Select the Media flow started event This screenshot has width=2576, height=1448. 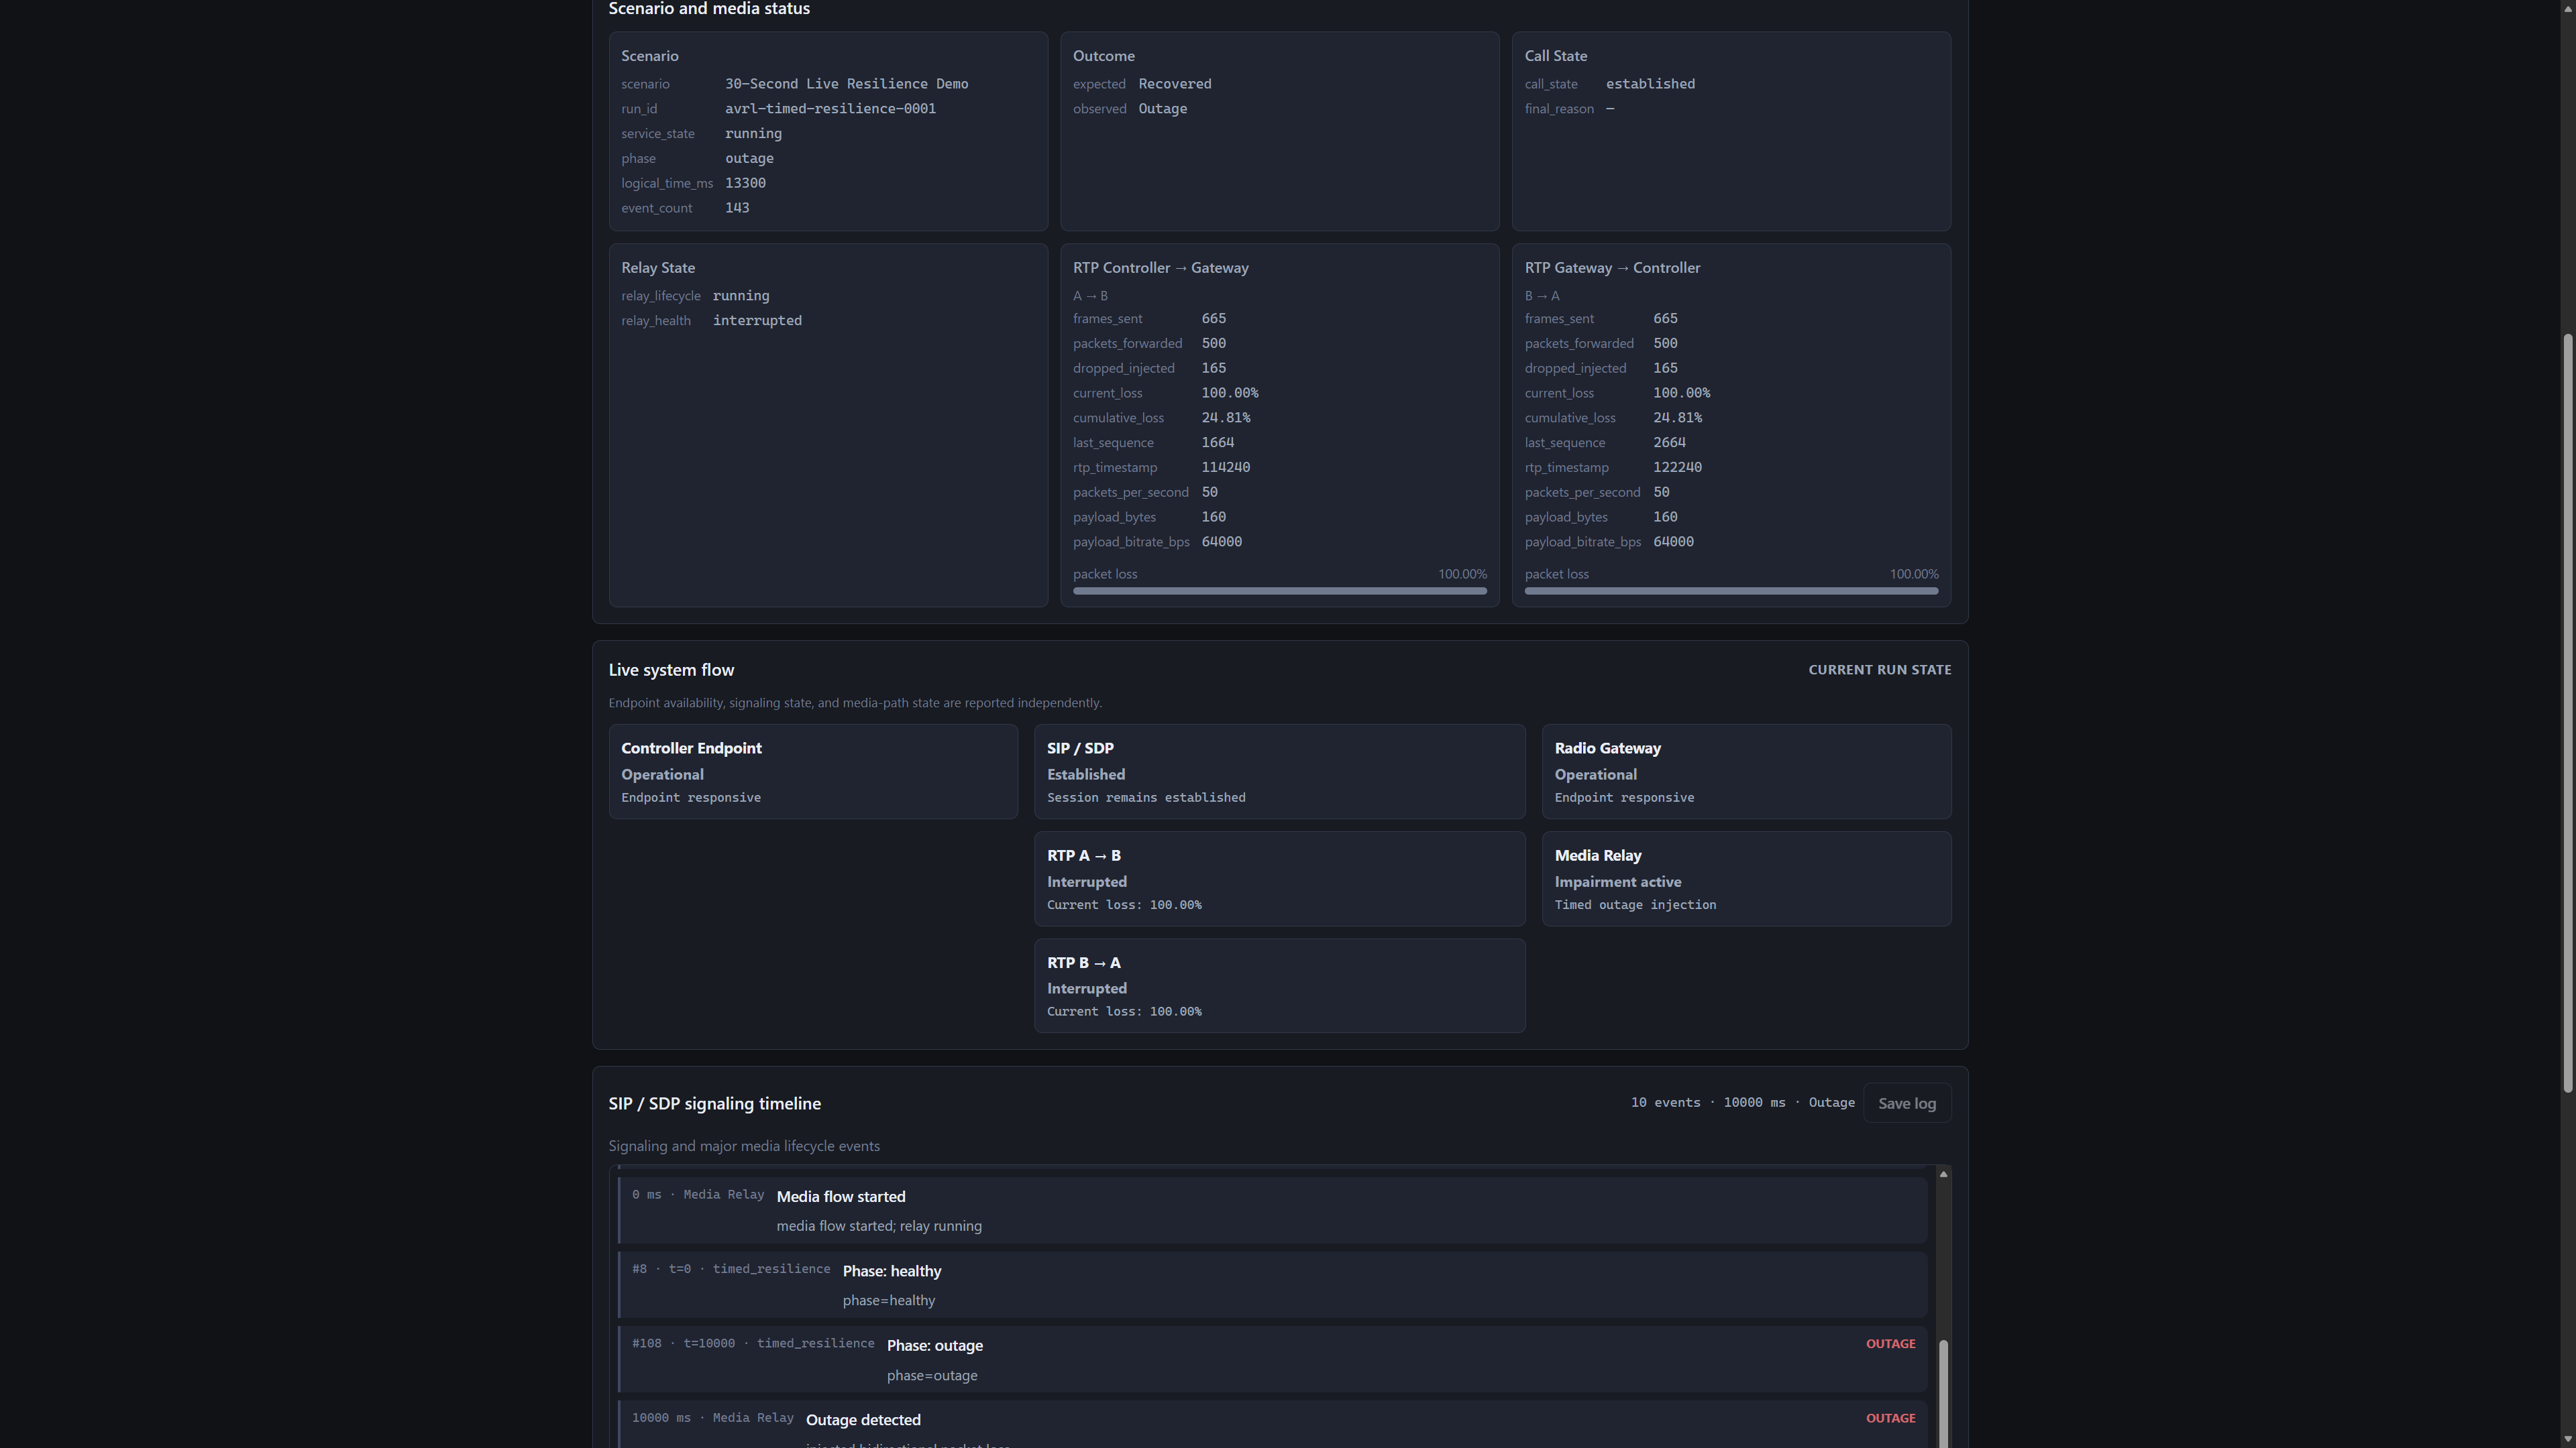[1272, 1210]
